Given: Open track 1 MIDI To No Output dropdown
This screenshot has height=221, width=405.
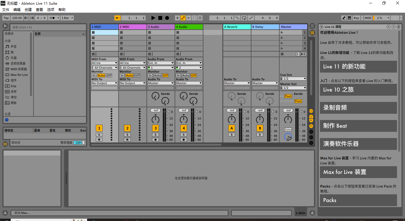Looking at the screenshot, I should tap(104, 83).
